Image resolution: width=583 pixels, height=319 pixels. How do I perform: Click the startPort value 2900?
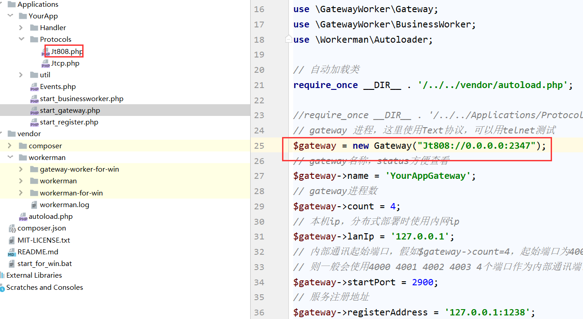pos(423,282)
